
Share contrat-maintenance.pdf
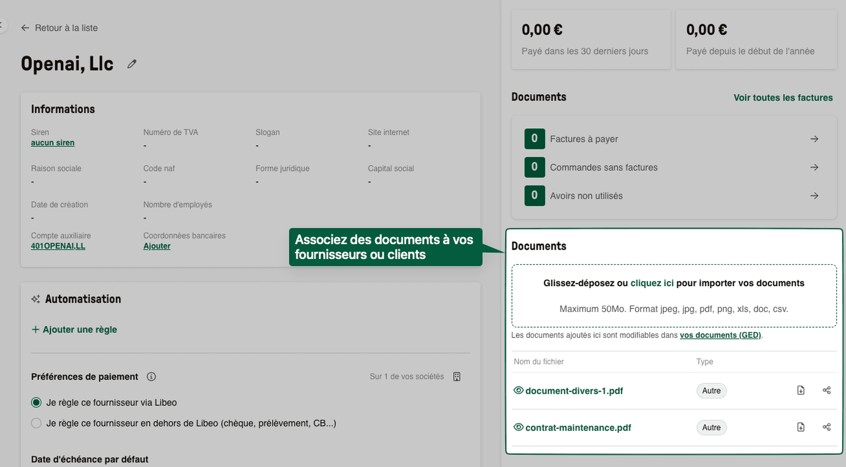click(x=827, y=427)
